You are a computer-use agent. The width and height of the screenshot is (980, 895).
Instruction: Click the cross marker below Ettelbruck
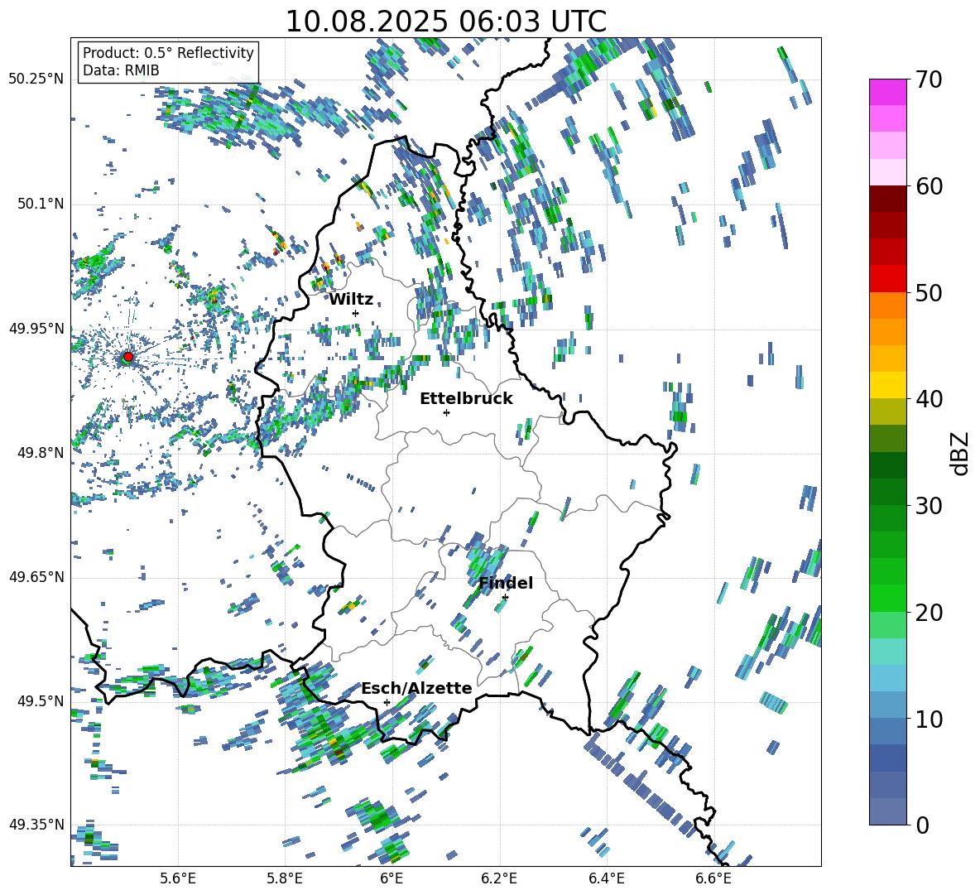446,412
